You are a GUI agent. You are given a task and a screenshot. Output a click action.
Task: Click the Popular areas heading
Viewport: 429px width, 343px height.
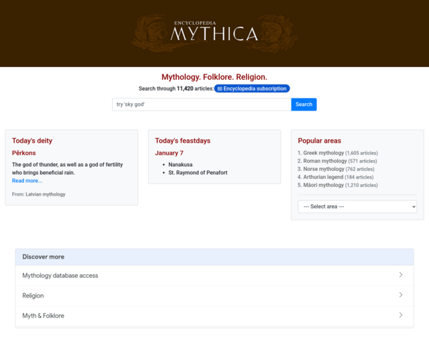(x=319, y=141)
